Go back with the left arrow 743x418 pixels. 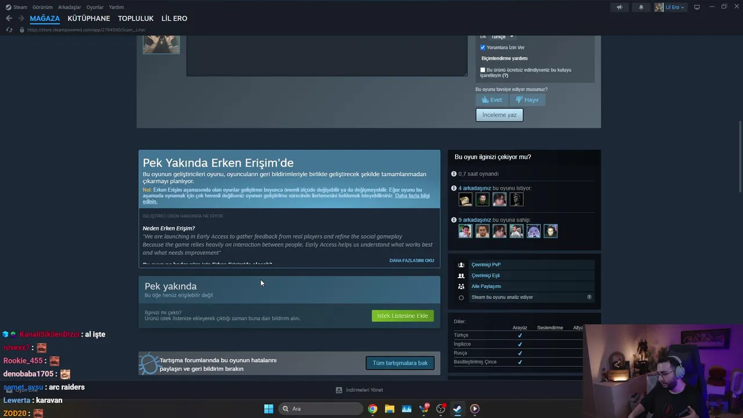[x=9, y=19]
